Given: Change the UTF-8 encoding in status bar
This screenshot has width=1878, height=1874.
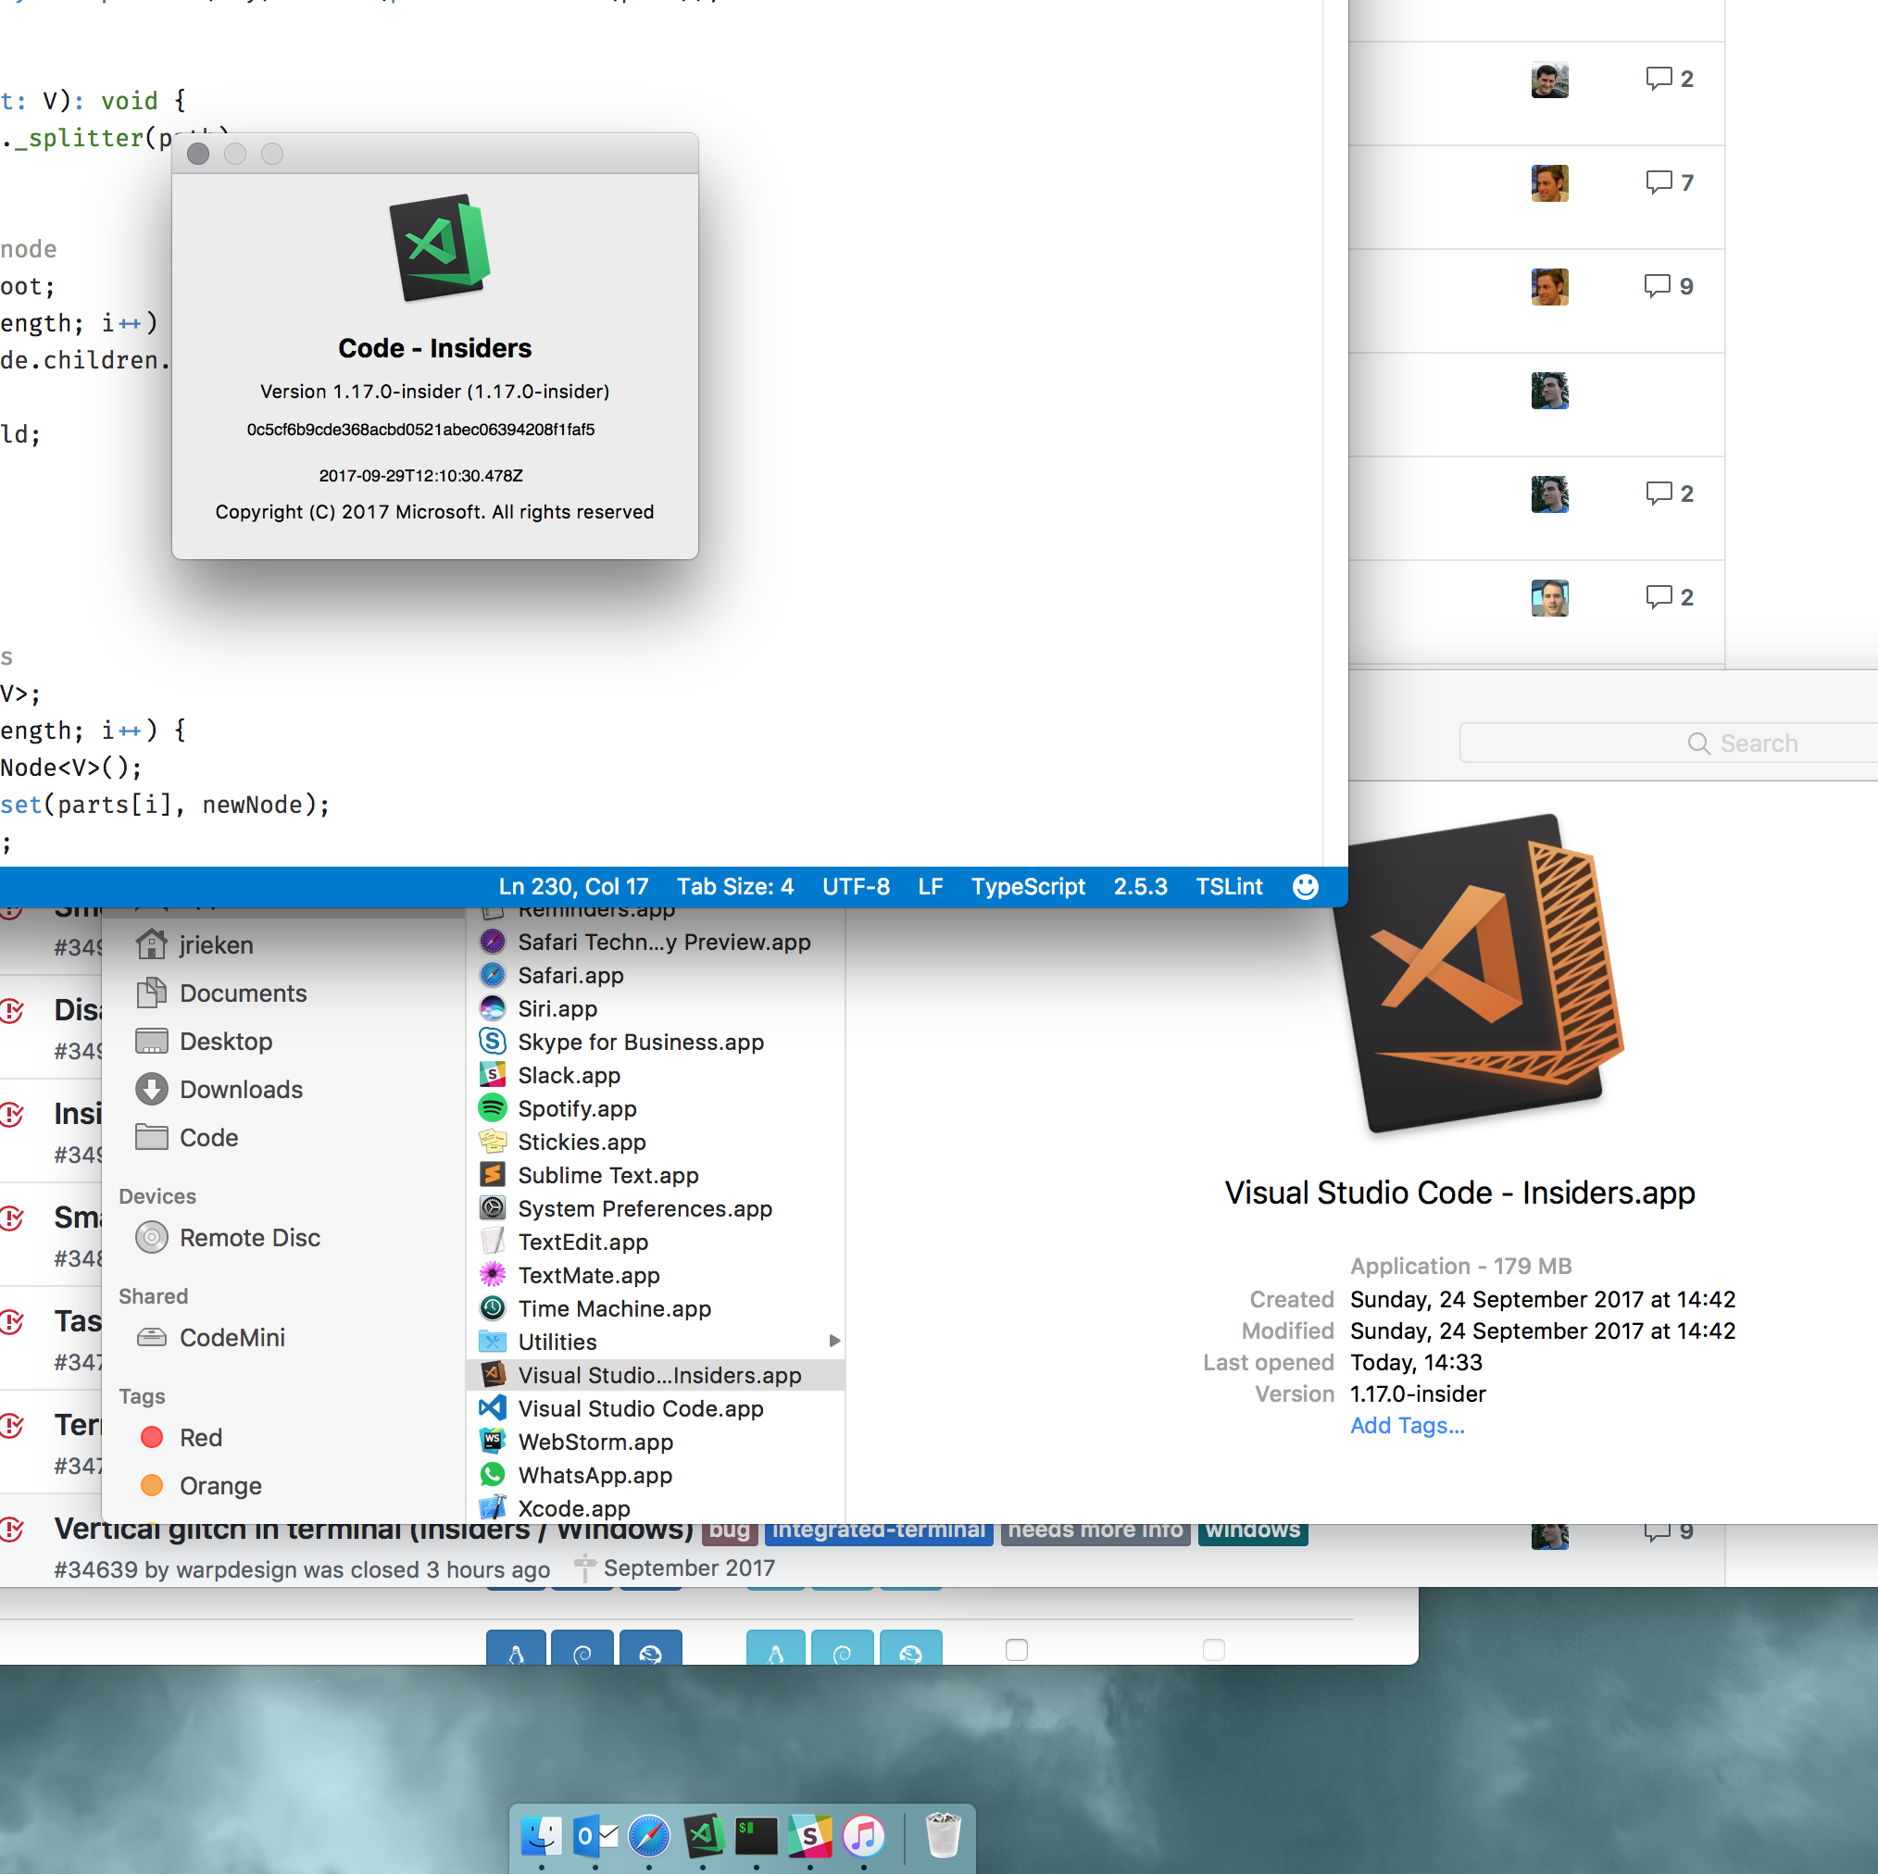Looking at the screenshot, I should click(856, 886).
